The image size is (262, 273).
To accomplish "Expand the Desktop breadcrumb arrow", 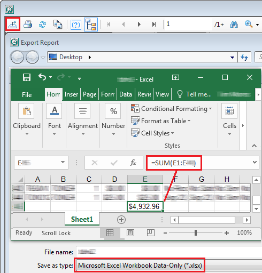I will click(90, 57).
